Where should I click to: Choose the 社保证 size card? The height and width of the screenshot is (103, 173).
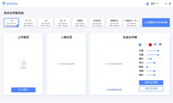point(80,23)
